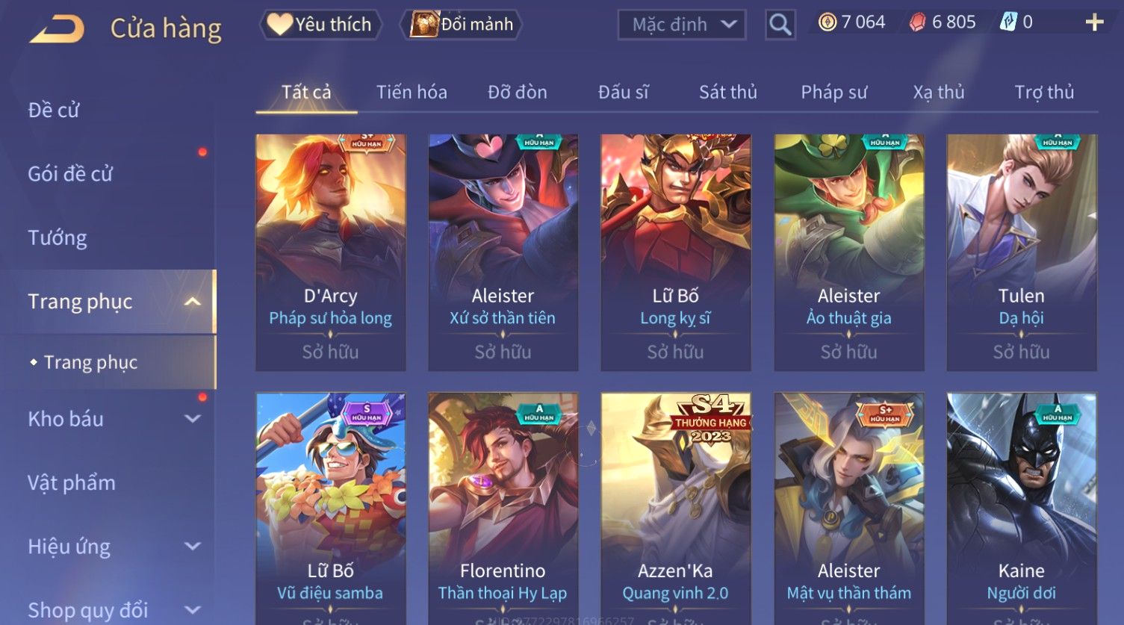Tap the gold coin currency icon
The height and width of the screenshot is (625, 1124).
pos(828,22)
